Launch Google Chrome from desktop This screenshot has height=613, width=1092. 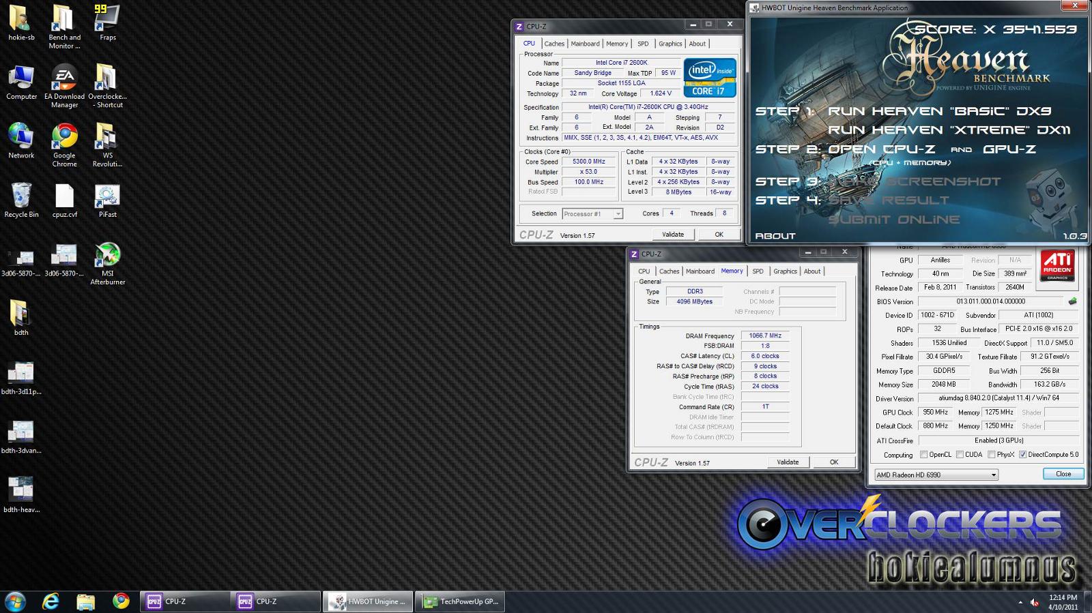coord(64,145)
